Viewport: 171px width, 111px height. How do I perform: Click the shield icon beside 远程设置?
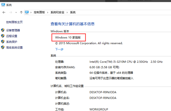pos(3,36)
